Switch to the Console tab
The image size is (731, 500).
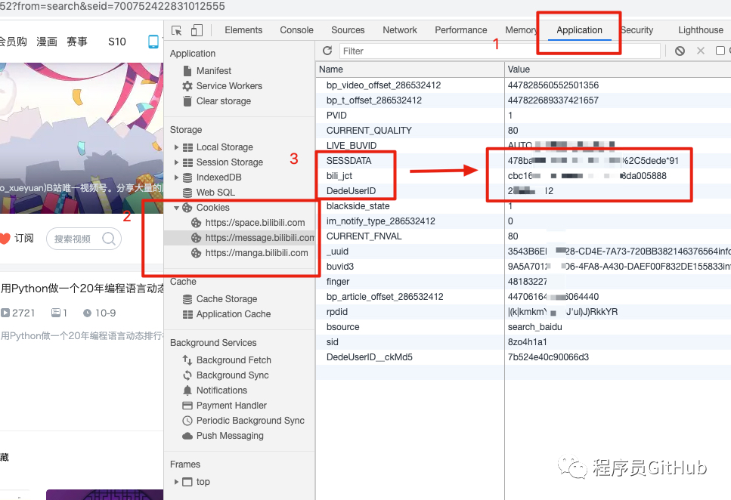click(296, 30)
